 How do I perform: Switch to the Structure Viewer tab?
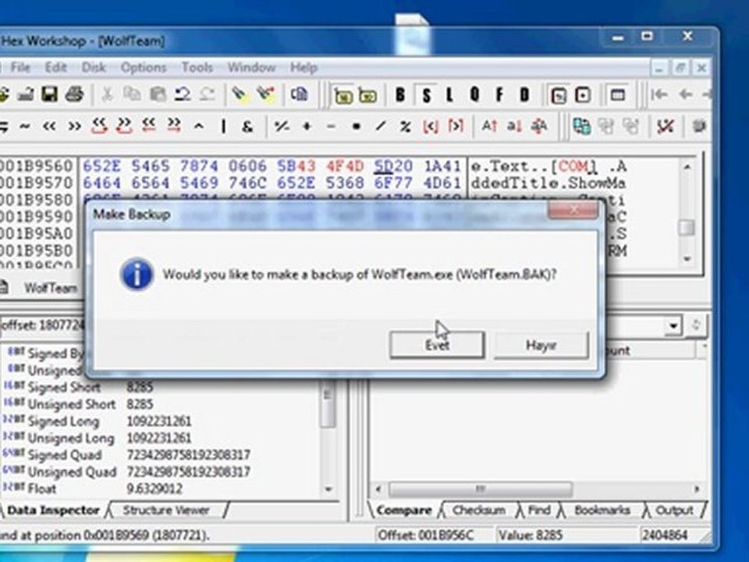165,510
